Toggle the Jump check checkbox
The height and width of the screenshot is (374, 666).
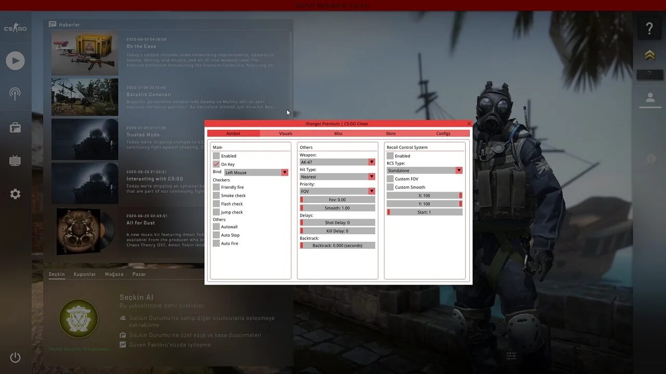(x=216, y=212)
